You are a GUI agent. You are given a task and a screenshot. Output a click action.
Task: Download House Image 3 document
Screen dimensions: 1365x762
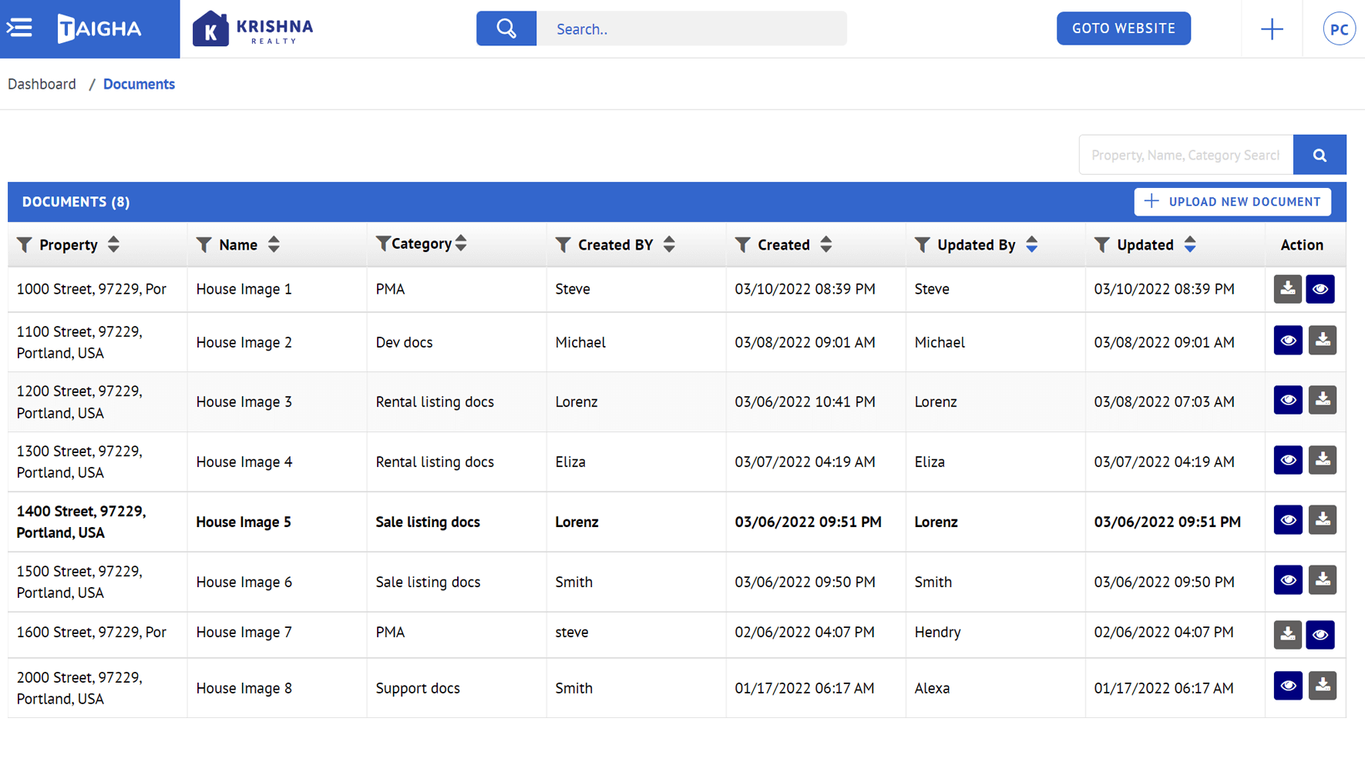point(1323,400)
